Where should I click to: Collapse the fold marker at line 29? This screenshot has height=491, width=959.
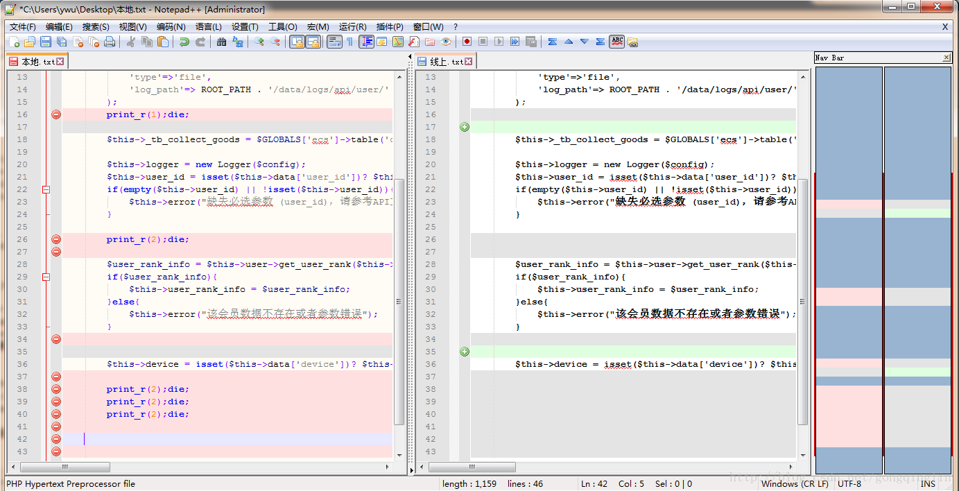point(46,277)
